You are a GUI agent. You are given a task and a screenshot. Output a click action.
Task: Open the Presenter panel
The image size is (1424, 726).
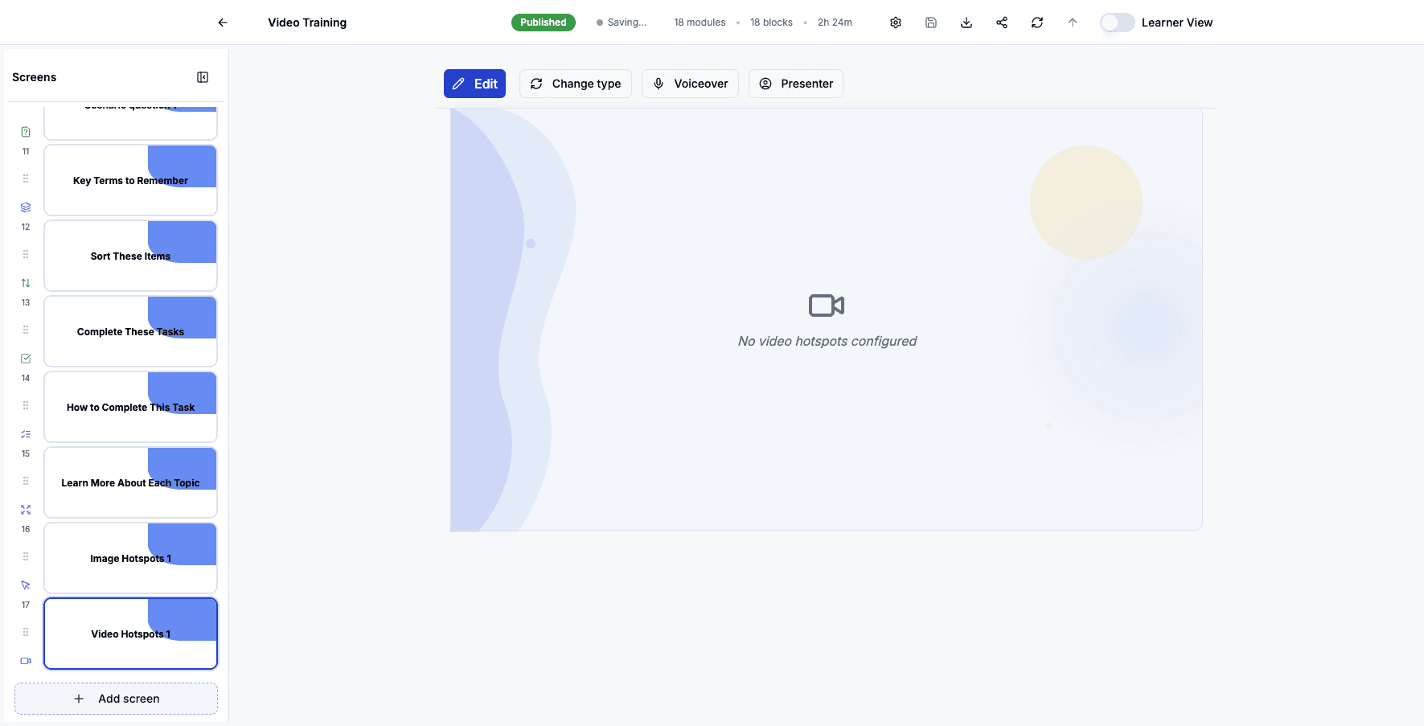795,84
